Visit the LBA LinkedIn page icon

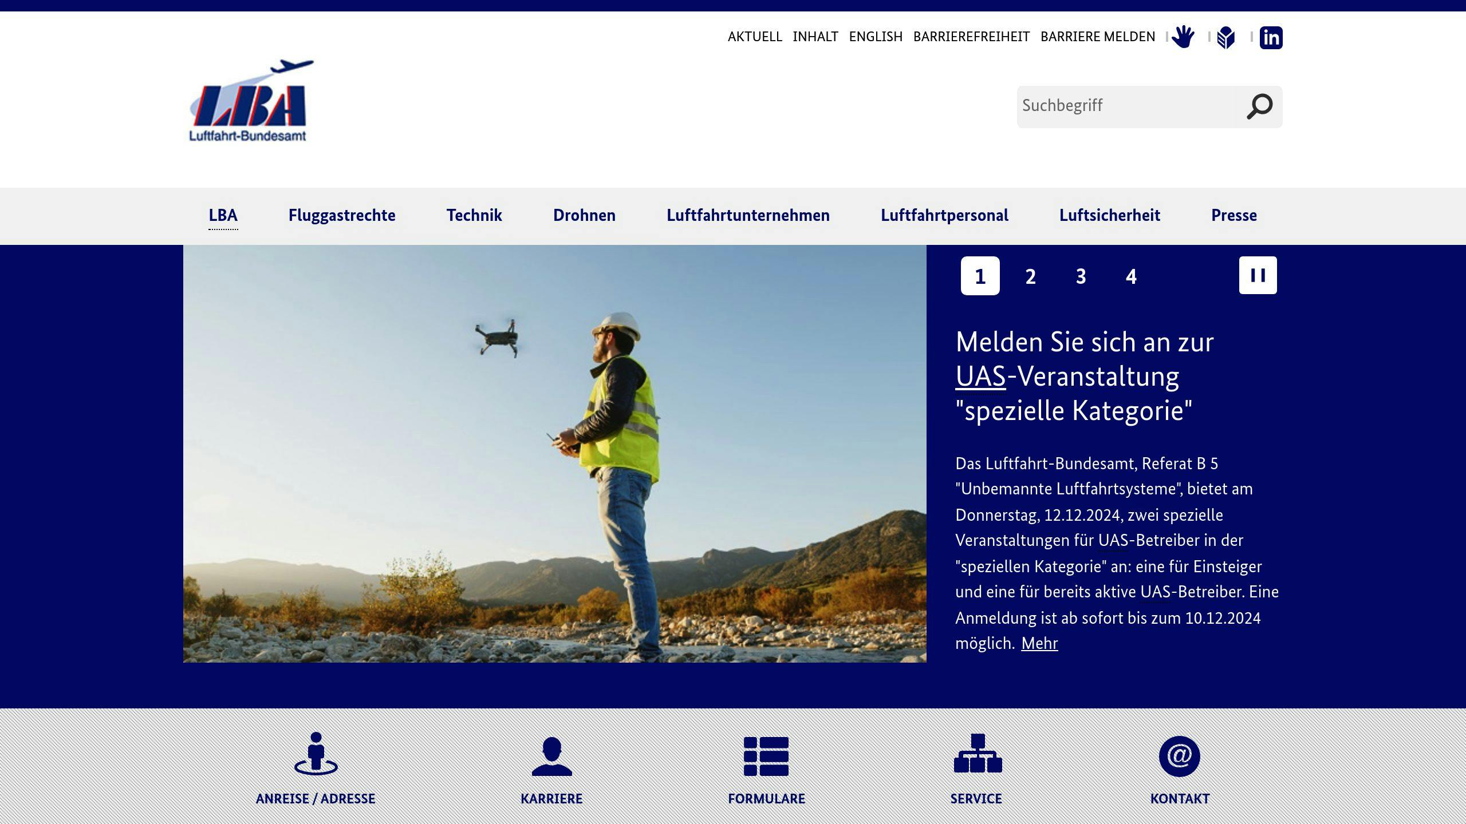click(x=1271, y=37)
